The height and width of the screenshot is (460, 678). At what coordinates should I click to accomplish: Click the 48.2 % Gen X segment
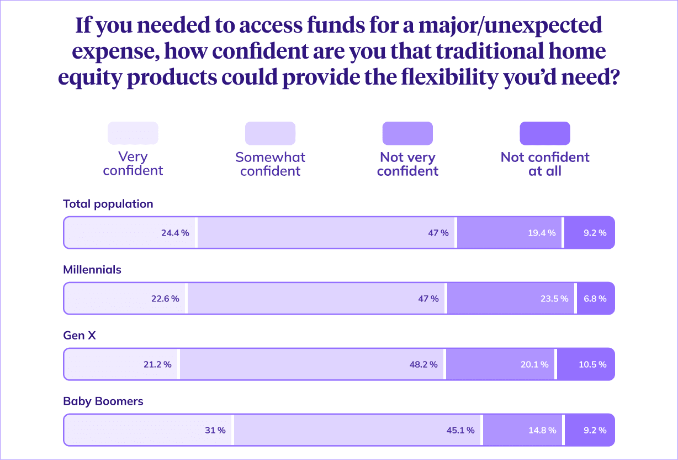312,364
